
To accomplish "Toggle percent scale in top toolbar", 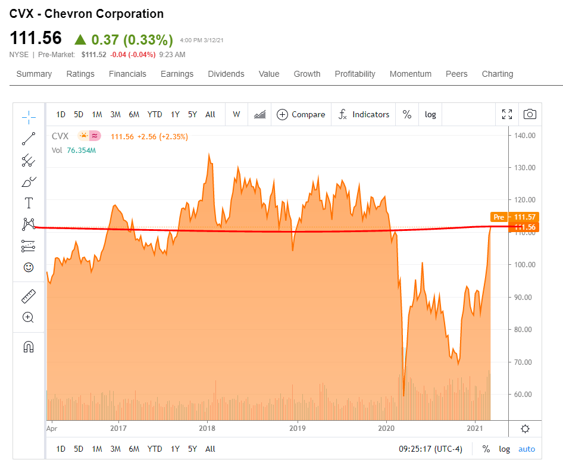I will pos(407,114).
